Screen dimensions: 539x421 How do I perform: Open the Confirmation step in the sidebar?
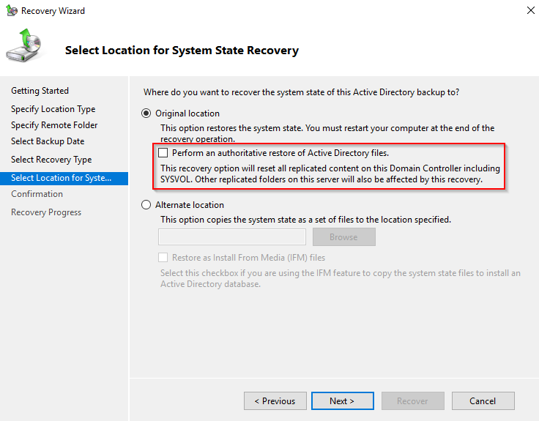[x=37, y=194]
